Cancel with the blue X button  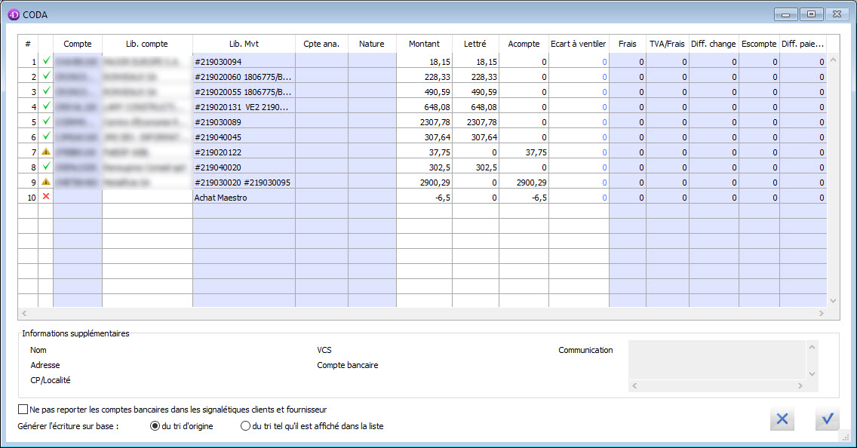782,419
